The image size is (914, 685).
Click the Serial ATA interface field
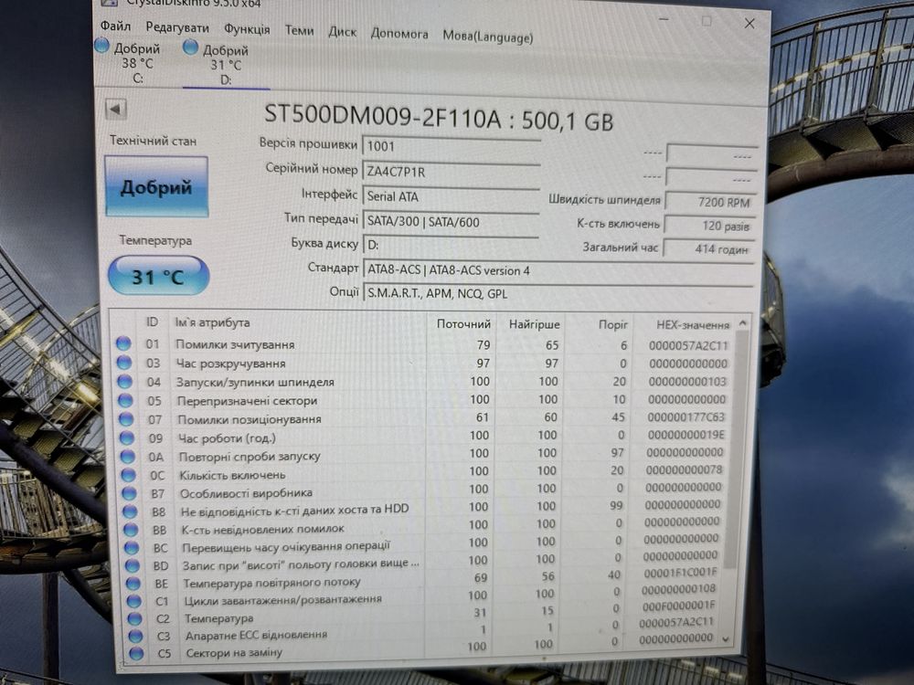pyautogui.click(x=451, y=197)
